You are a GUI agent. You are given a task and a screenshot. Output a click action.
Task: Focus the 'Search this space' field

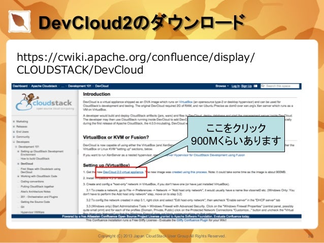(280, 86)
